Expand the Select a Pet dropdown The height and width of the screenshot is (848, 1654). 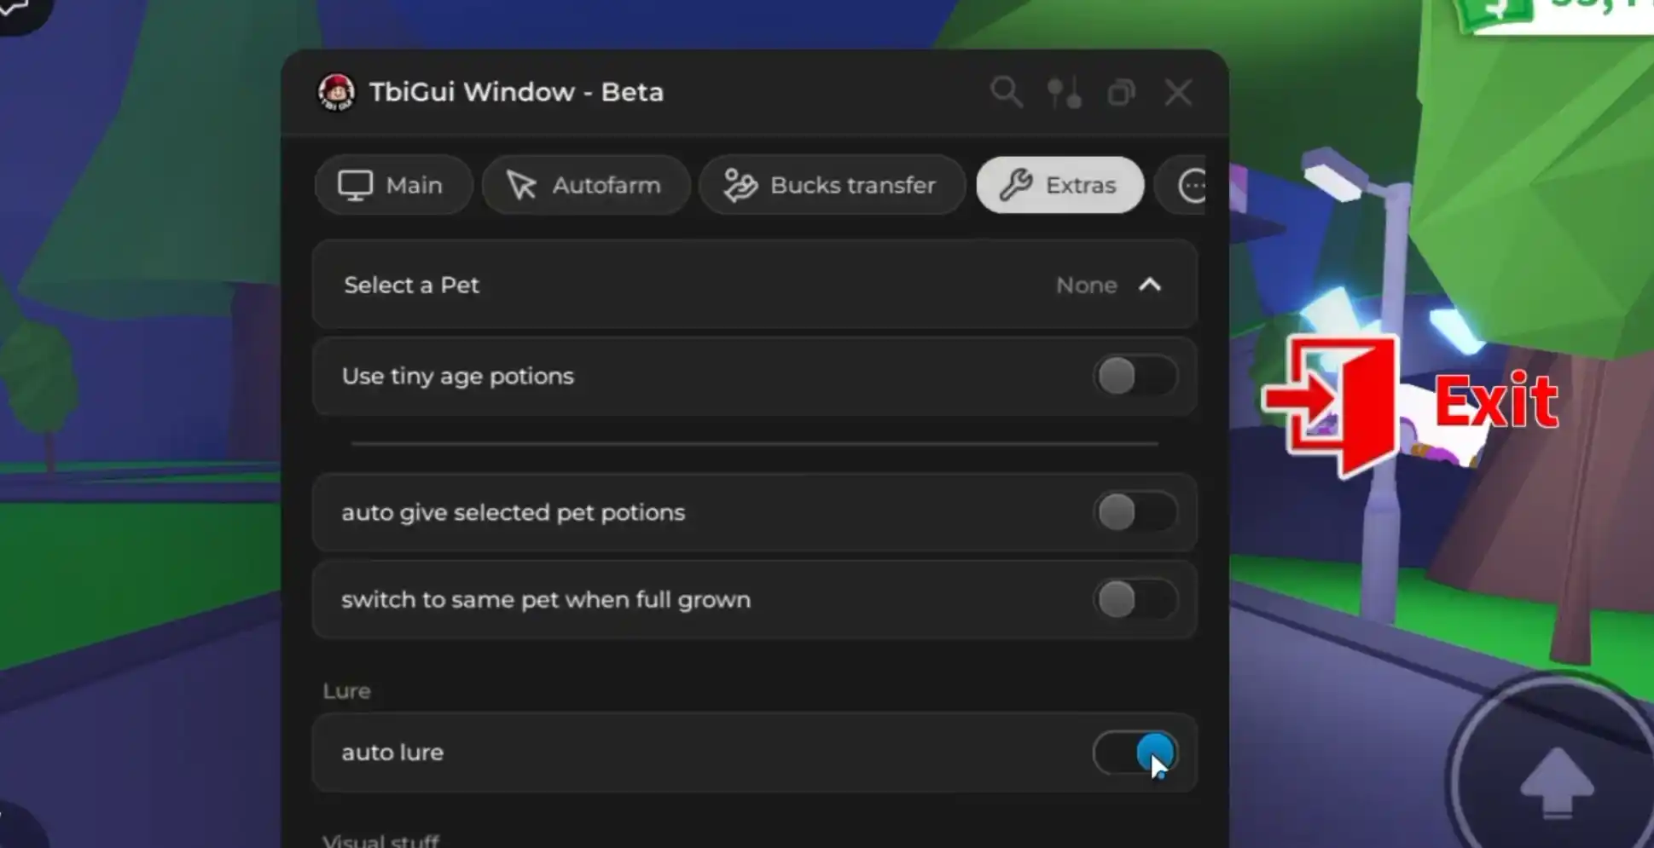[755, 285]
